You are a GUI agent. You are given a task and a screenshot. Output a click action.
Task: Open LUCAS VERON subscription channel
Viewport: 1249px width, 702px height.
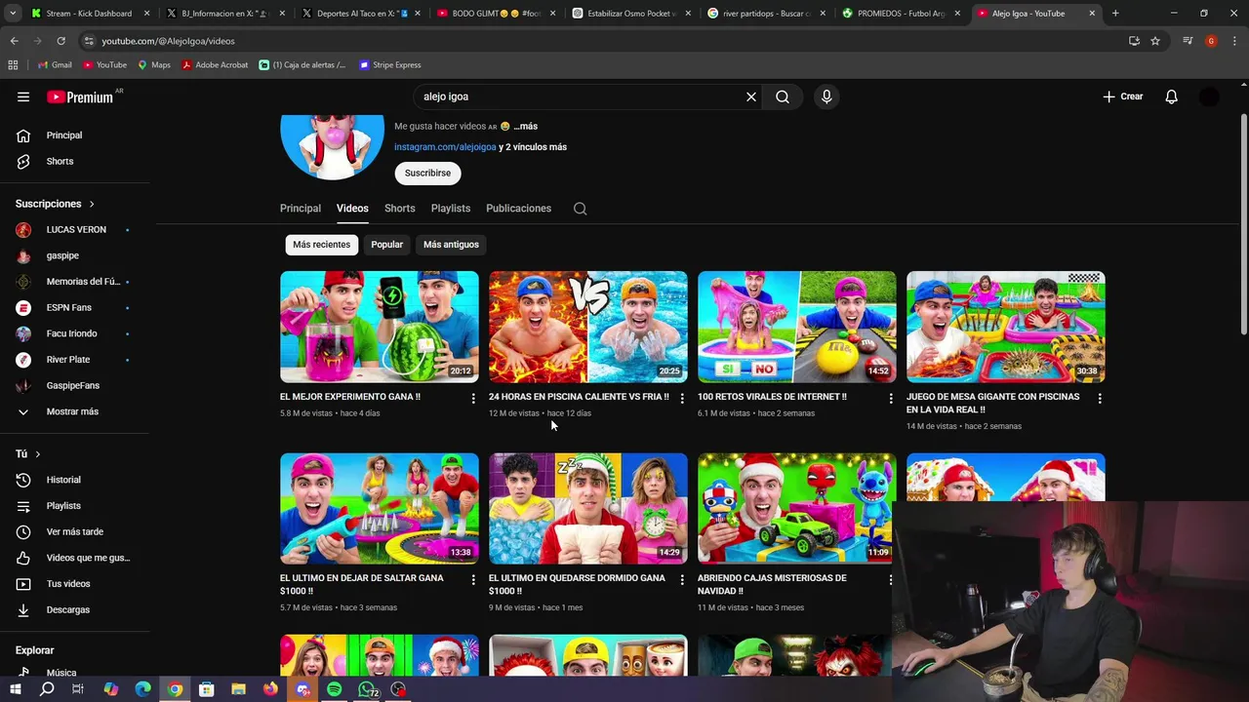pos(76,230)
